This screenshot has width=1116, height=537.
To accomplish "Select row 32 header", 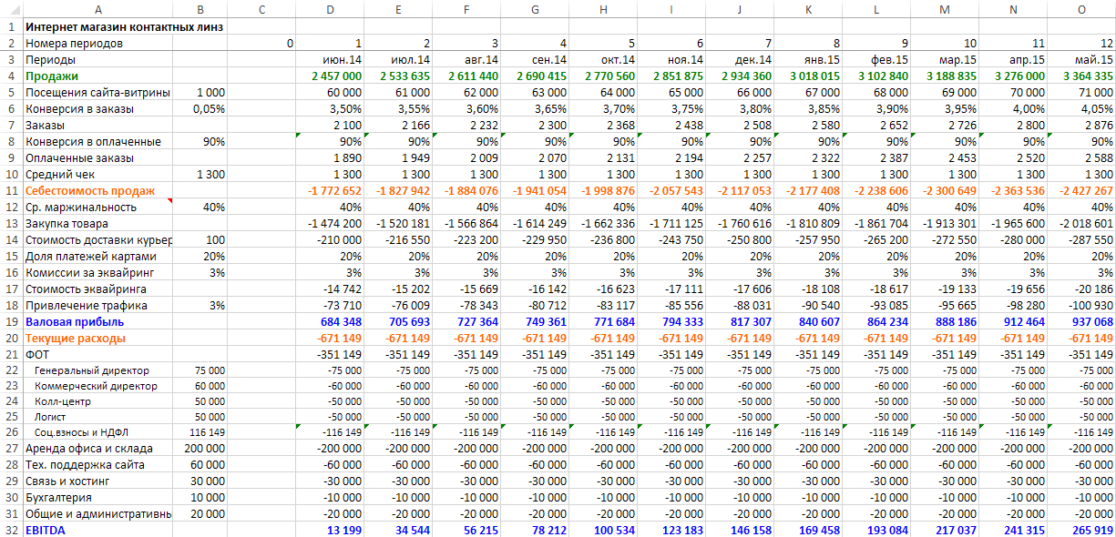I will point(11,529).
